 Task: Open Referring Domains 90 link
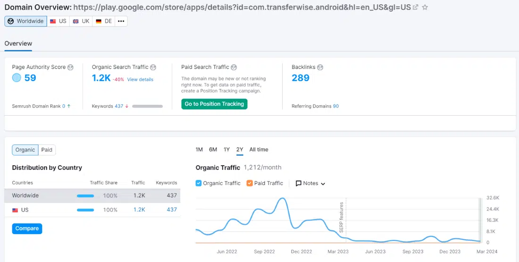point(335,106)
